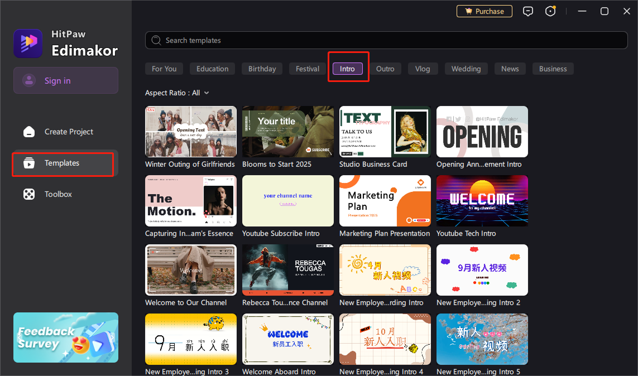Viewport: 638px width, 376px height.
Task: Click the HitPaw Edimakor logo icon
Action: click(x=28, y=44)
